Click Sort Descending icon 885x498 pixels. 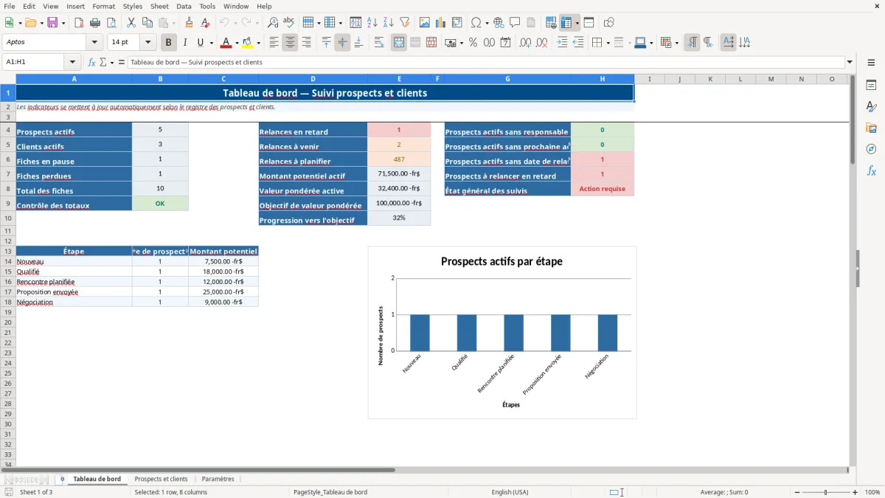click(389, 23)
